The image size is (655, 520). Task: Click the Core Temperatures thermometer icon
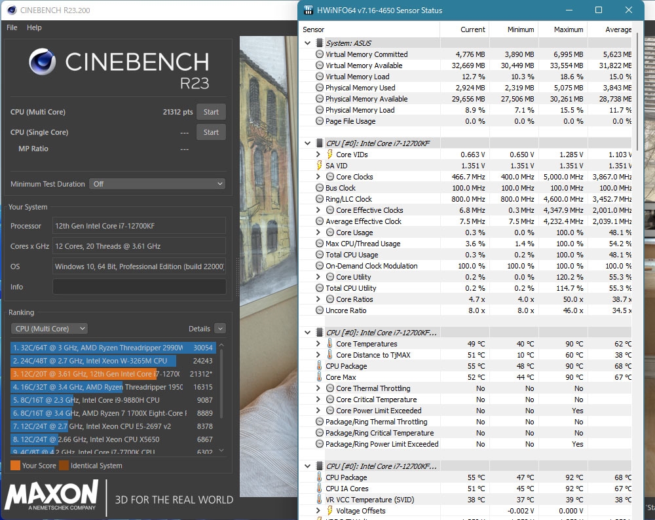pos(329,344)
